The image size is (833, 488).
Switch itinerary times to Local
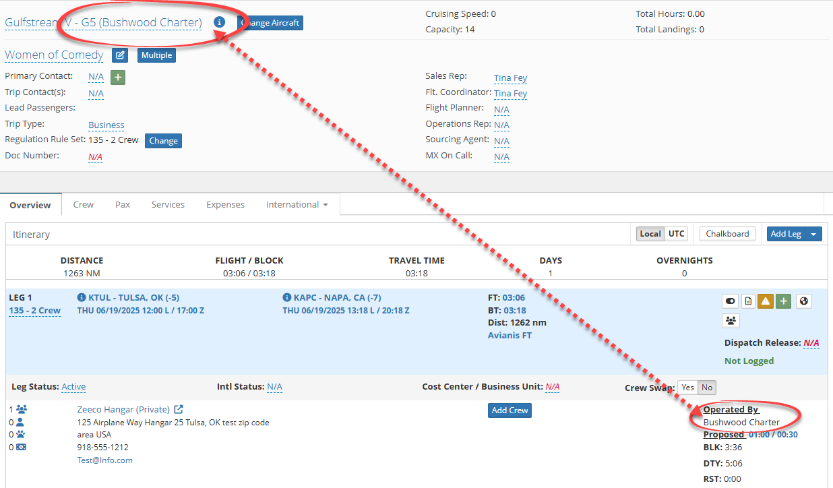point(650,234)
